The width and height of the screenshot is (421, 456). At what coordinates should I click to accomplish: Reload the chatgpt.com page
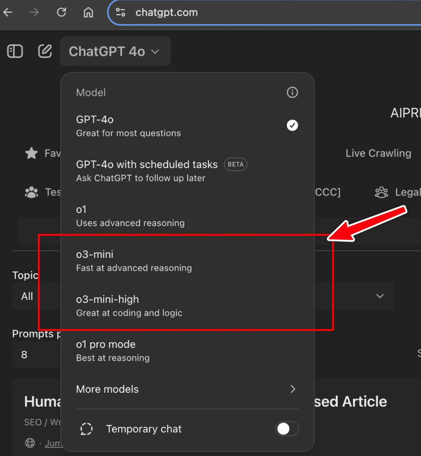pyautogui.click(x=61, y=12)
